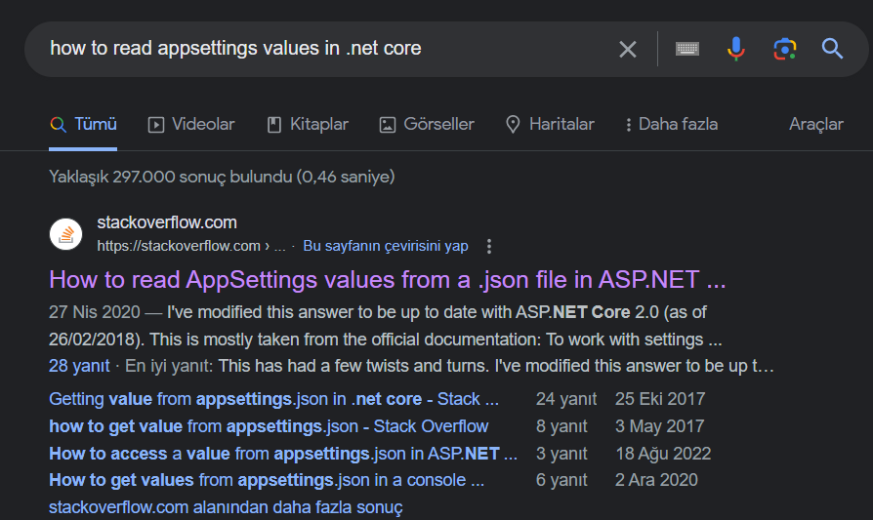
Task: Click the stackoverflow.com site name
Action: pos(167,222)
